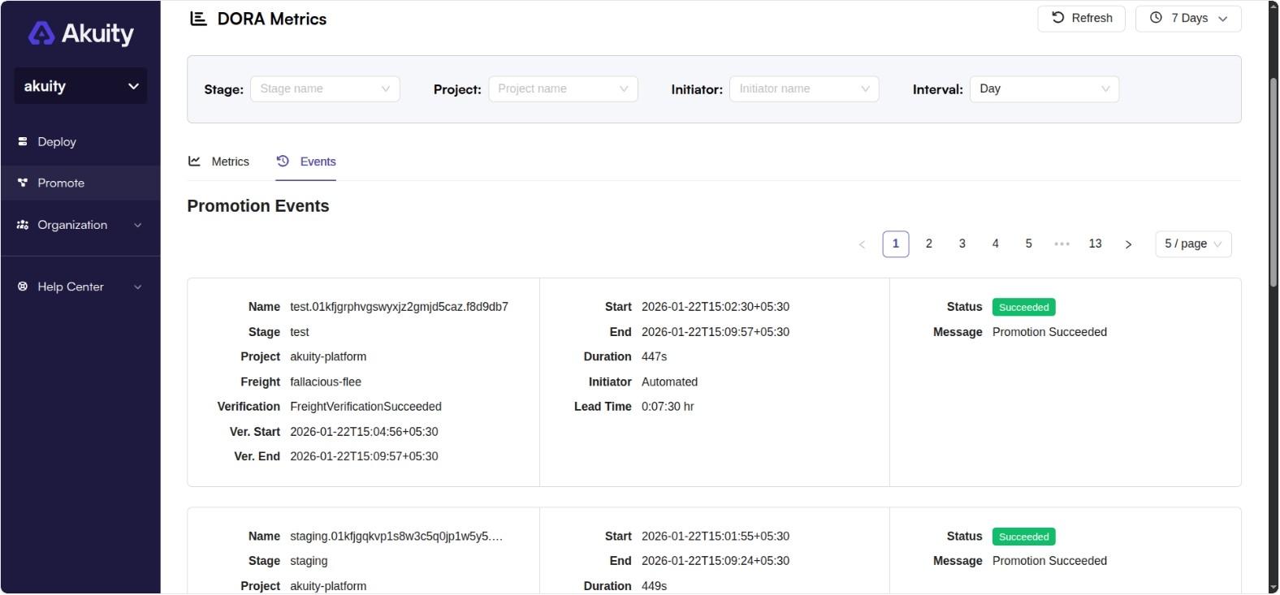
Task: Open the 5 / page size dropdown
Action: click(1193, 244)
